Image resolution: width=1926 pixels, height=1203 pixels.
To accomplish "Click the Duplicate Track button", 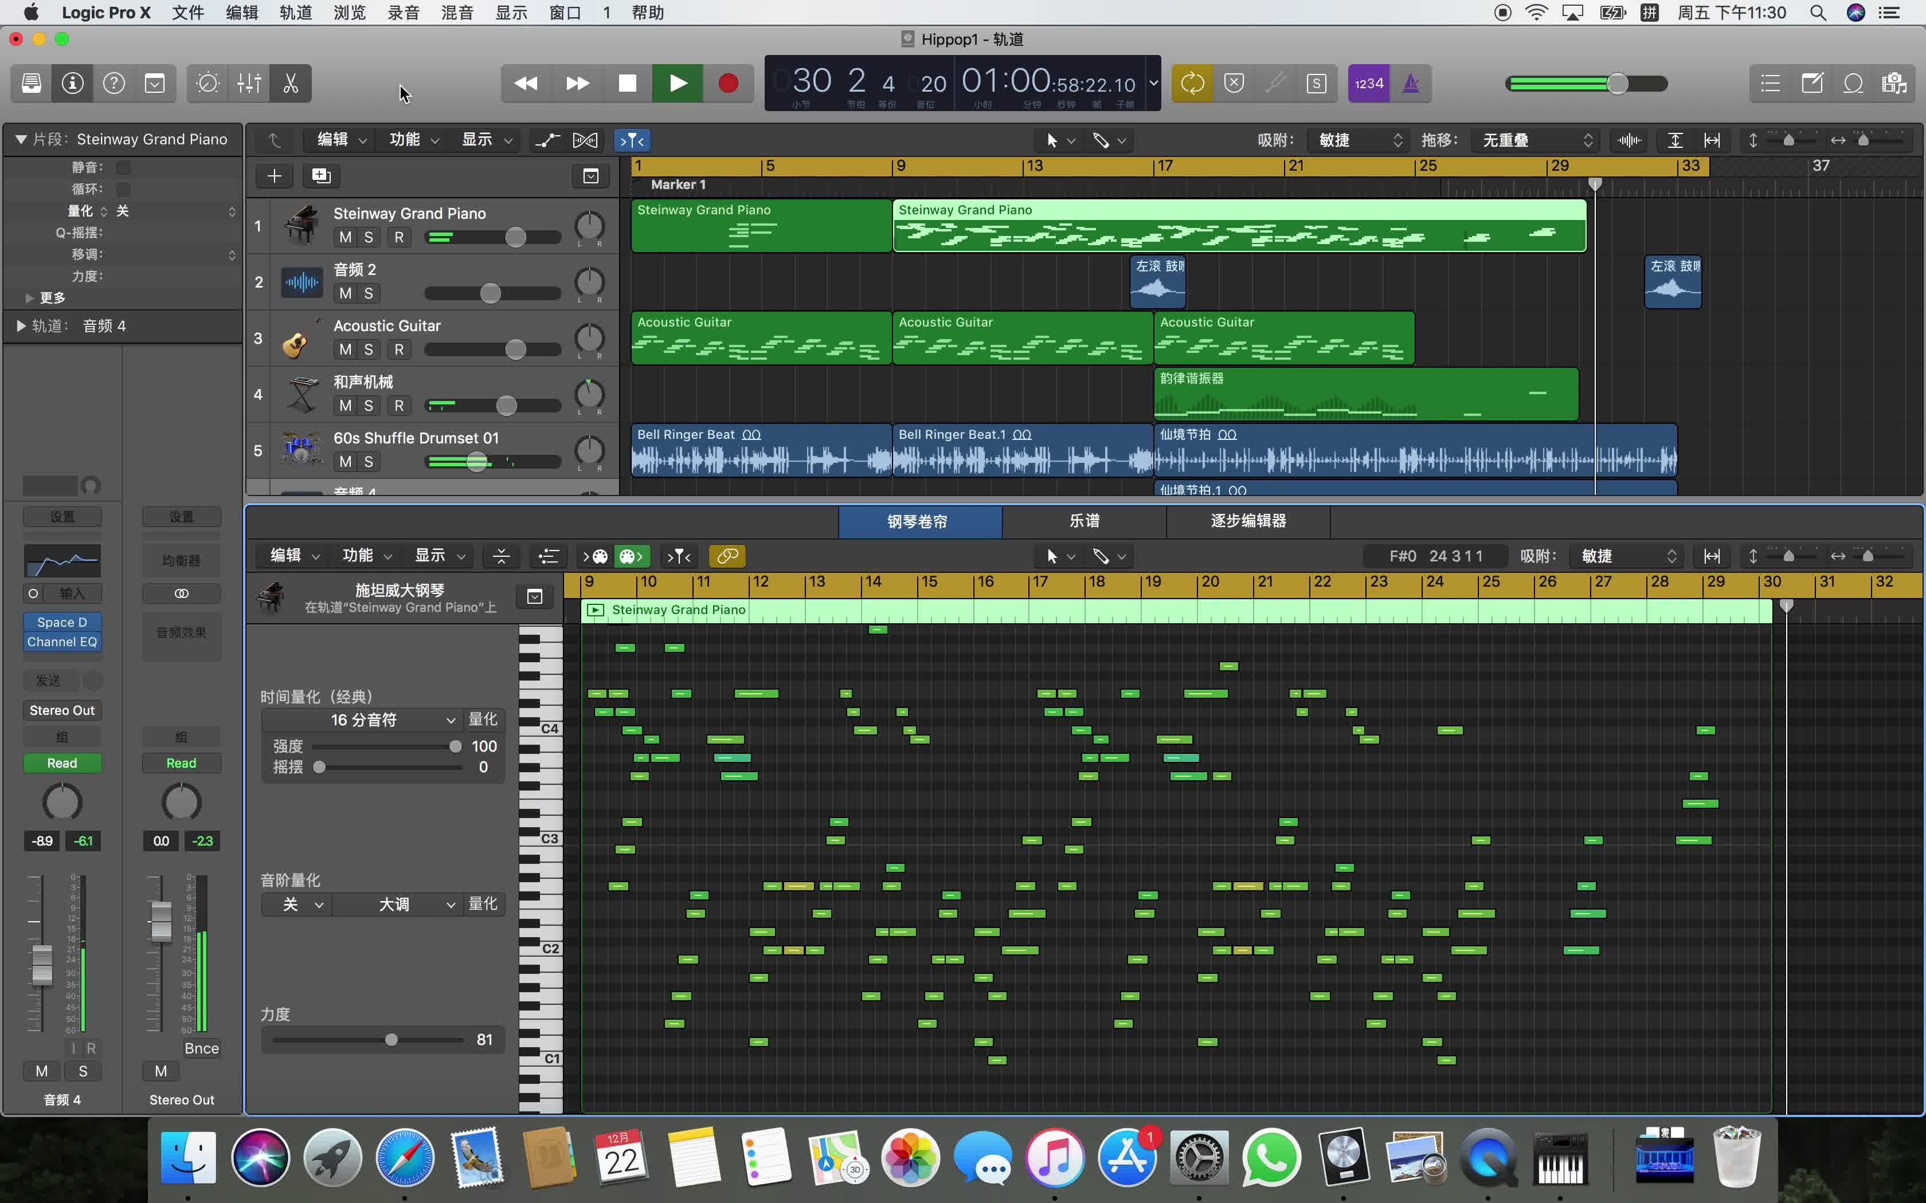I will [322, 176].
